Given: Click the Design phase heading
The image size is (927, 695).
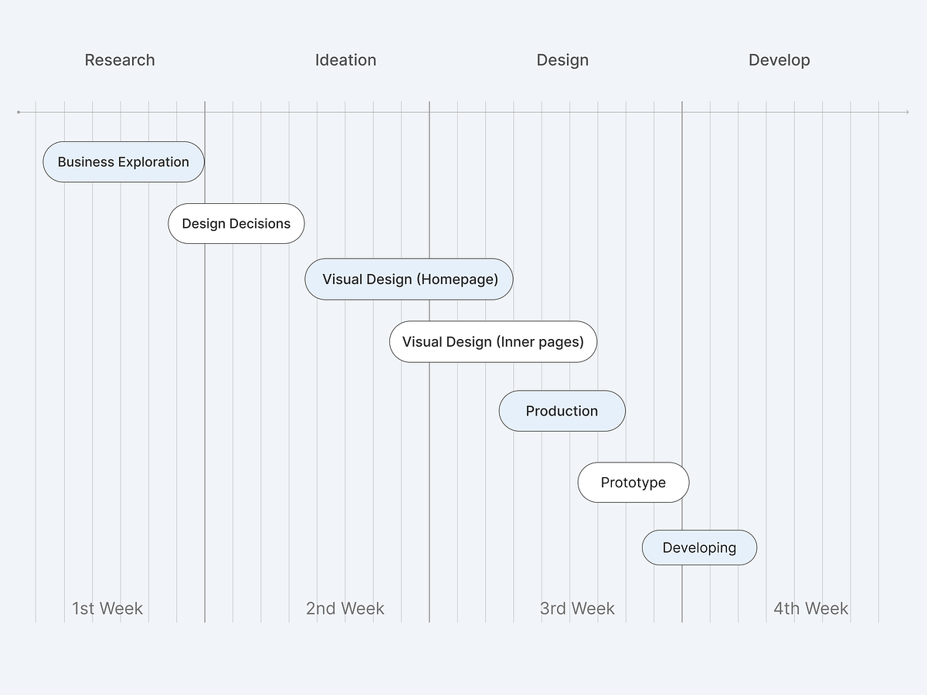Looking at the screenshot, I should tap(562, 60).
